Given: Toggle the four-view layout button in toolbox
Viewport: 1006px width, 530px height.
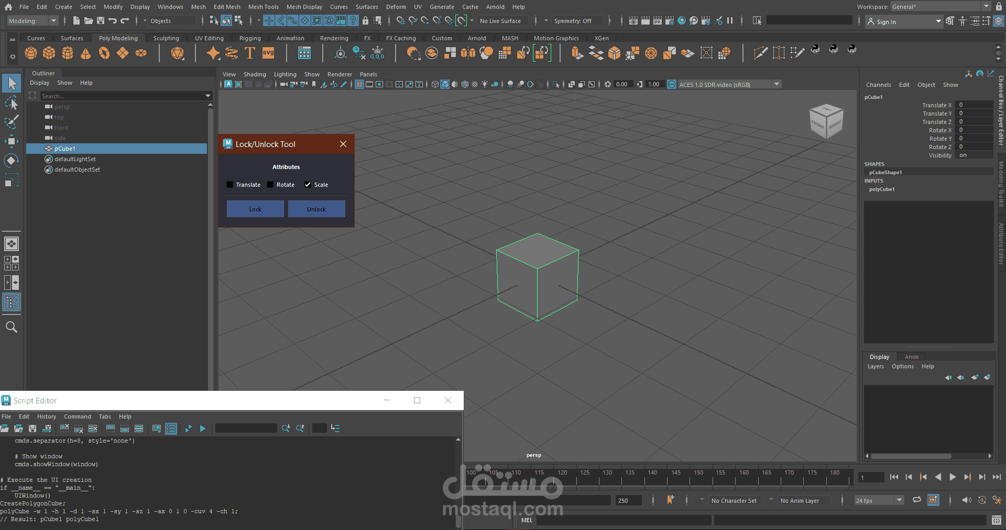Looking at the screenshot, I should click(x=12, y=263).
